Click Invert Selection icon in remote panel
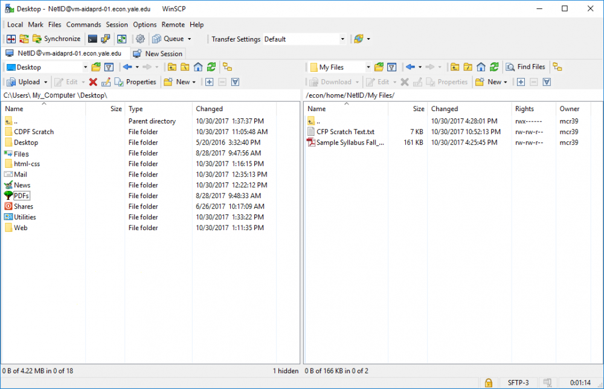This screenshot has height=389, width=604. coord(547,82)
